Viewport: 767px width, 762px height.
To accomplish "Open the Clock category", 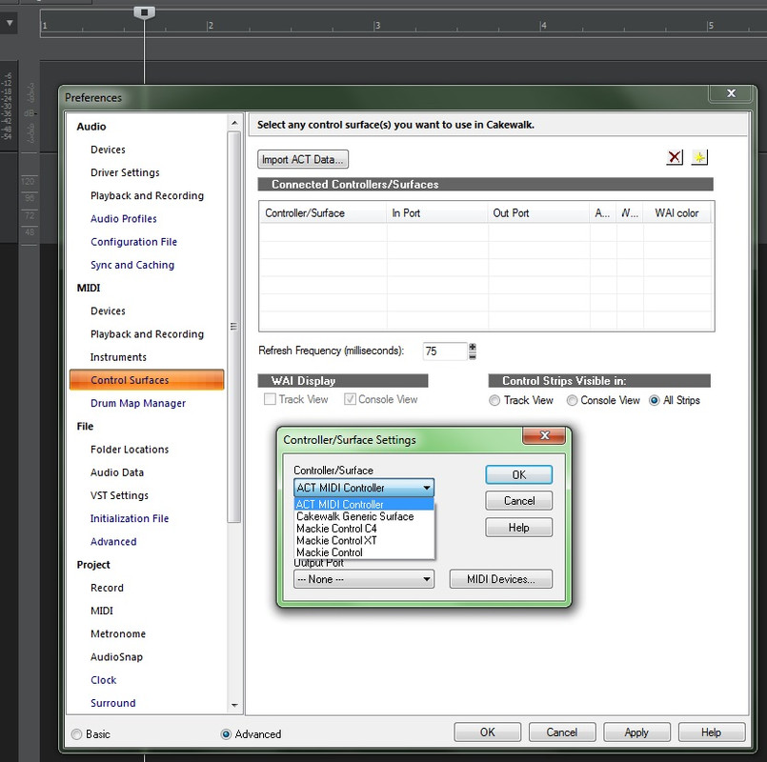I will click(x=104, y=680).
